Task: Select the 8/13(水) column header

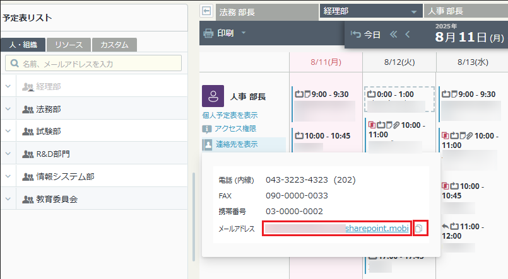Action: (473, 62)
